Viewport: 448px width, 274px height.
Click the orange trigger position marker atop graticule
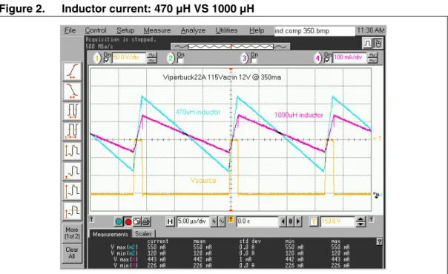231,70
